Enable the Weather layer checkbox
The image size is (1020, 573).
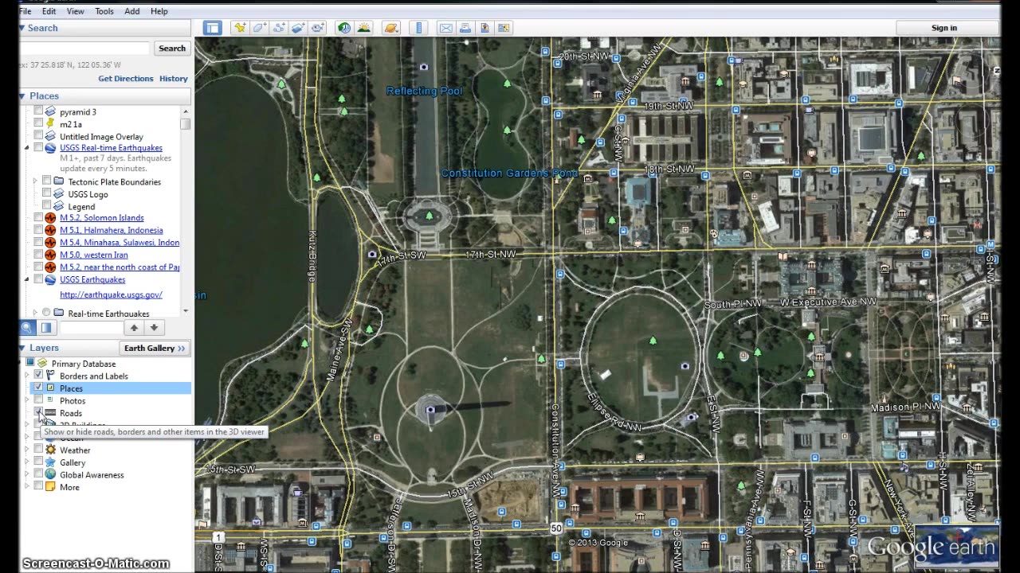coord(38,450)
